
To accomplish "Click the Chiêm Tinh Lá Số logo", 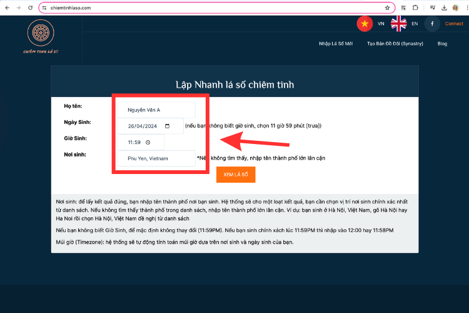I will (x=41, y=37).
